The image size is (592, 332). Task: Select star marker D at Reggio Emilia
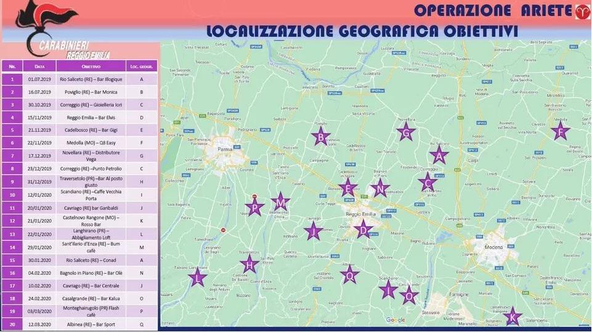[x=363, y=229]
